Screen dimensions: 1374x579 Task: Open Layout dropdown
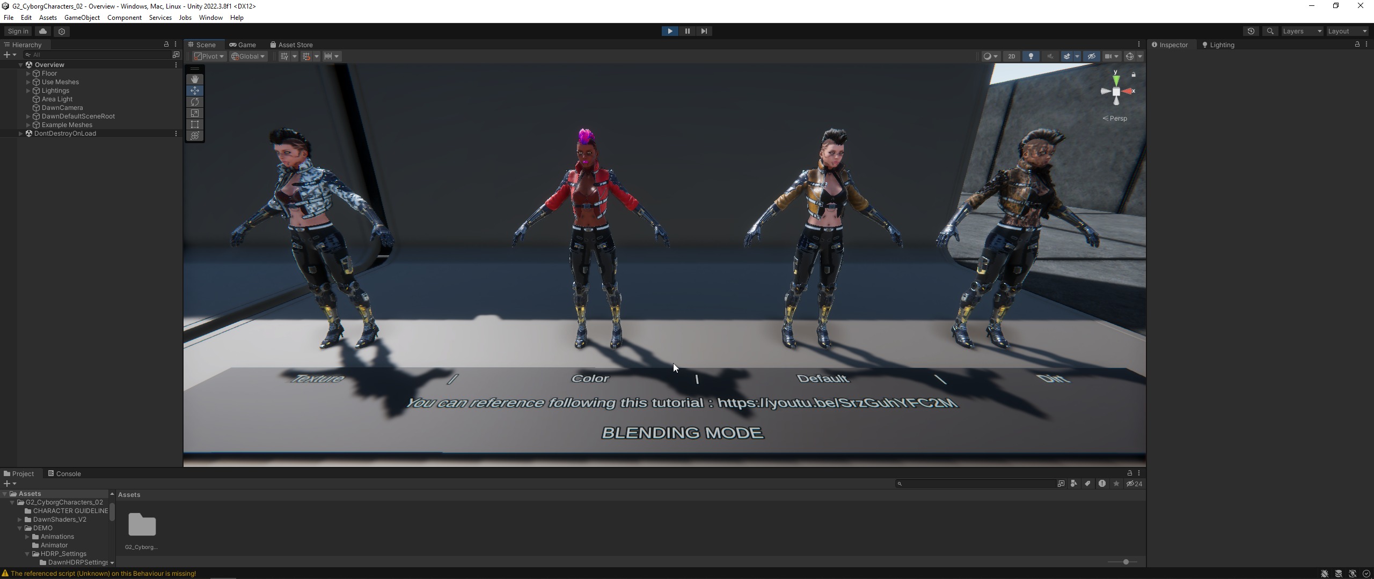click(x=1347, y=31)
